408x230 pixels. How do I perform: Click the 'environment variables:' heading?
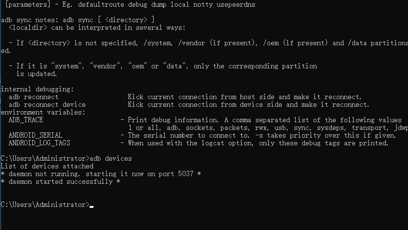coord(43,113)
